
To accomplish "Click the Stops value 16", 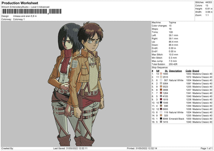I will (170, 29).
